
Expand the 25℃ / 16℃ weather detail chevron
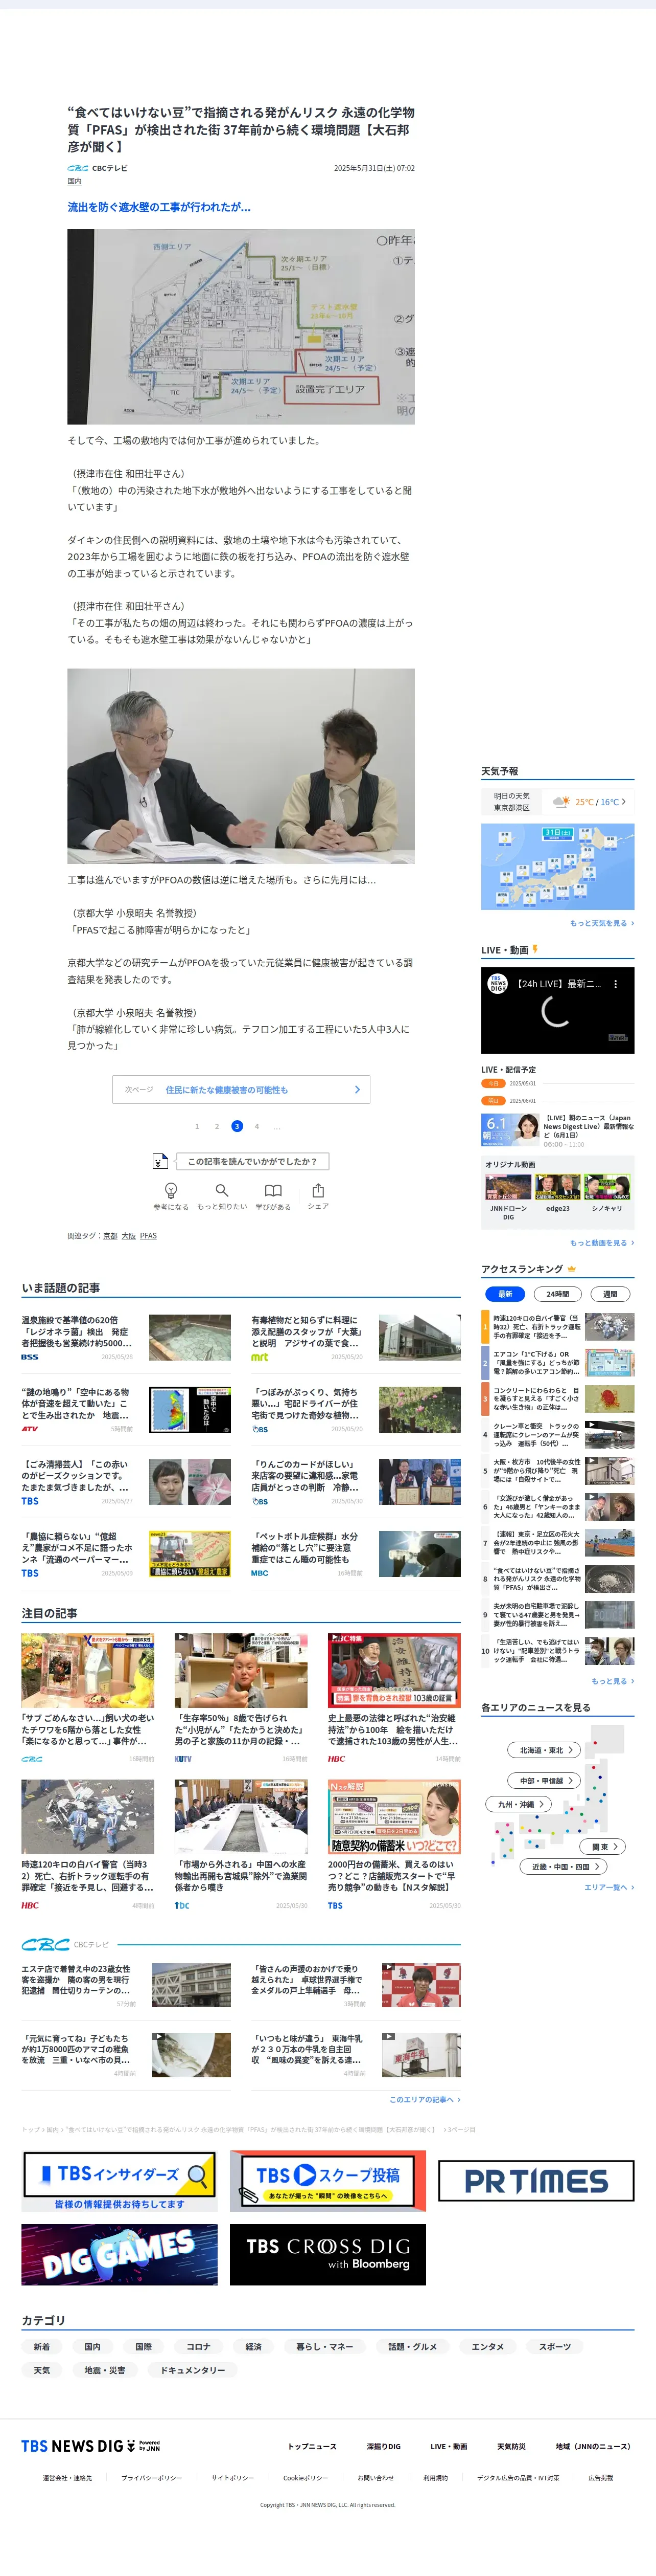click(x=624, y=802)
